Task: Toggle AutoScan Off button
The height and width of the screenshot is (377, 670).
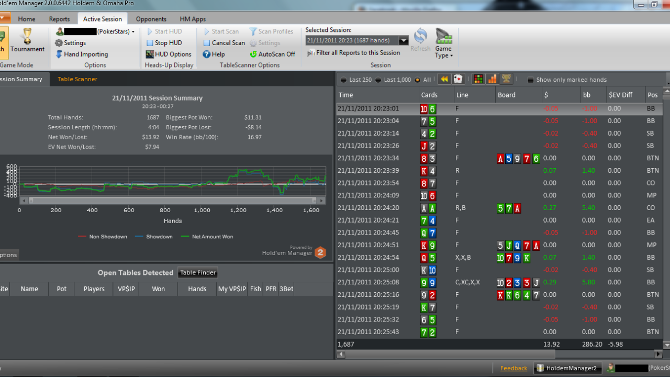Action: coord(272,54)
